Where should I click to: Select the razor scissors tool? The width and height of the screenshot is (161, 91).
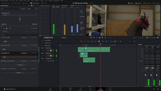(x=92, y=41)
